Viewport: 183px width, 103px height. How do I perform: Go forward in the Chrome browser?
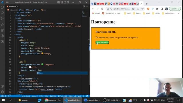point(98,9)
